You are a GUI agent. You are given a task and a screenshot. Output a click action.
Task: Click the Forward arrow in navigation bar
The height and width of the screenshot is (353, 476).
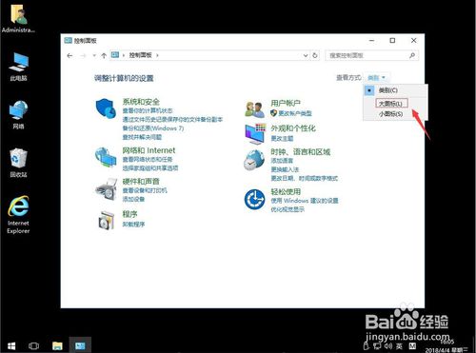click(83, 55)
